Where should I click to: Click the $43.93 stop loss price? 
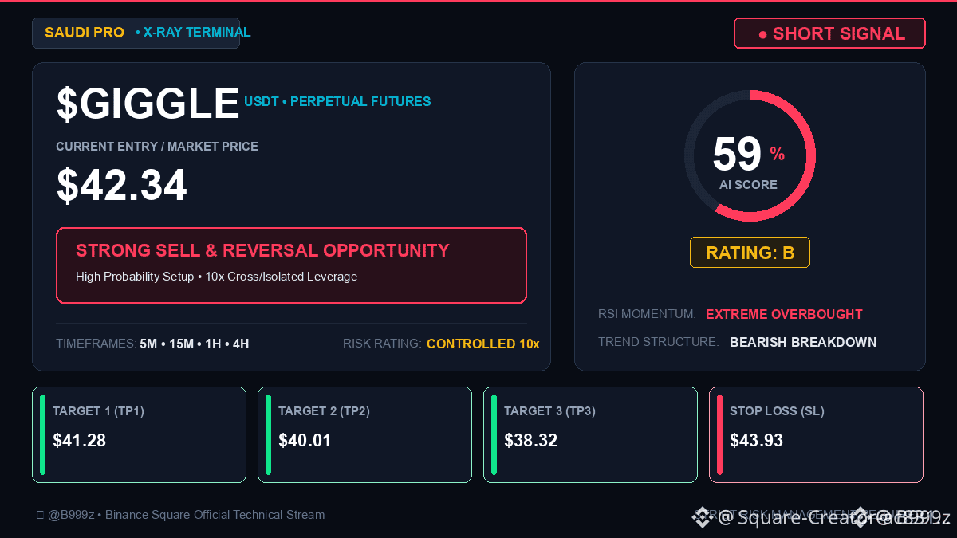pos(756,440)
